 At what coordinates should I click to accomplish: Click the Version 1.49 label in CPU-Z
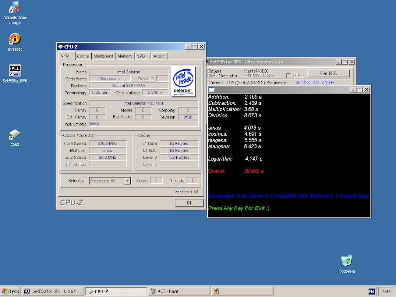[186, 192]
